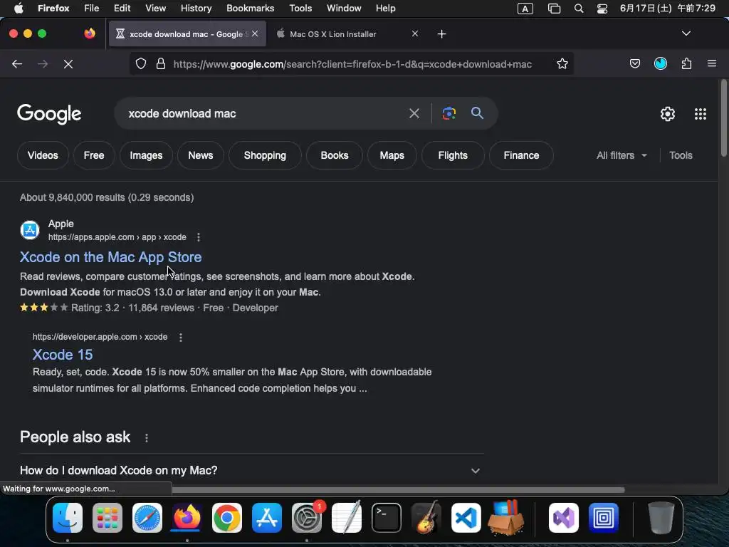Open Firefox view pinned icon

tap(90, 33)
